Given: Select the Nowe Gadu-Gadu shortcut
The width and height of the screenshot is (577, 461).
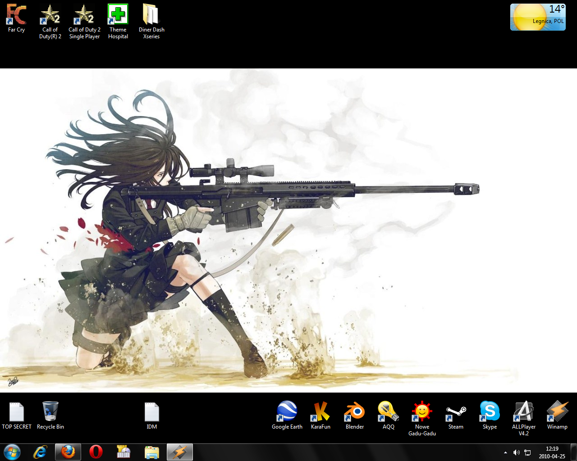Looking at the screenshot, I should click(422, 419).
